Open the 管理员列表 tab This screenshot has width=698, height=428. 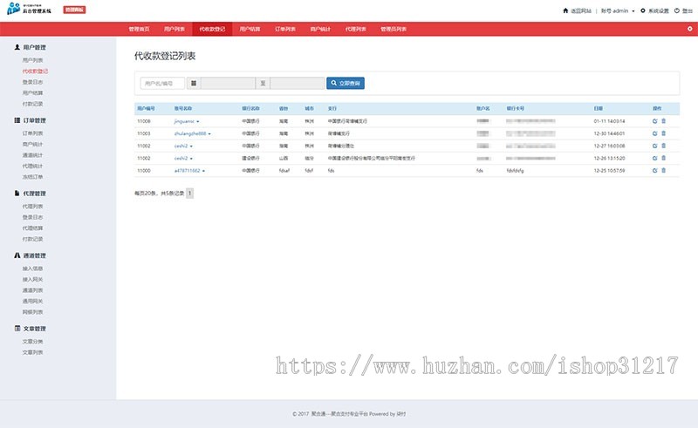393,29
